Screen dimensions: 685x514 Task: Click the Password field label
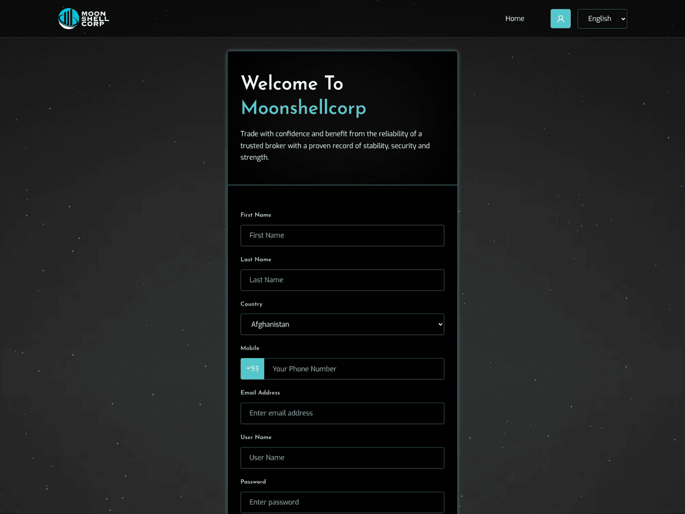pos(253,482)
